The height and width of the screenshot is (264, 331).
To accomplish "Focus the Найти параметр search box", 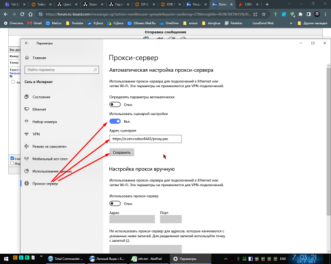I will coord(62,70).
